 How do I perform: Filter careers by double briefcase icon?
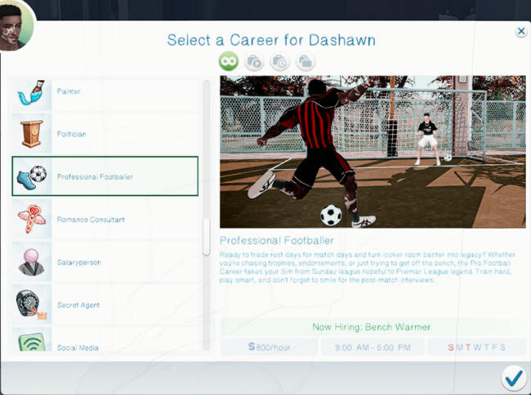click(x=306, y=61)
